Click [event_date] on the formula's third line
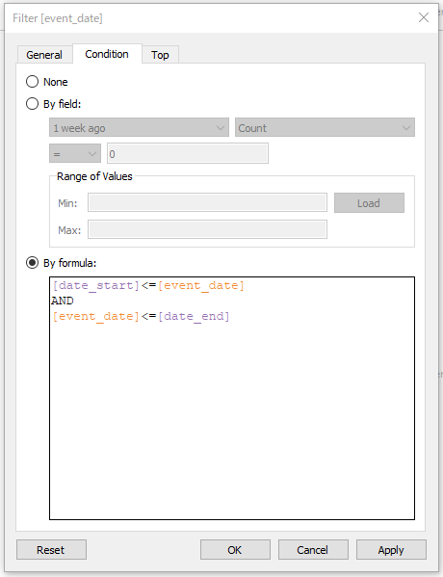Screen dimensions: 443x577 [95, 316]
